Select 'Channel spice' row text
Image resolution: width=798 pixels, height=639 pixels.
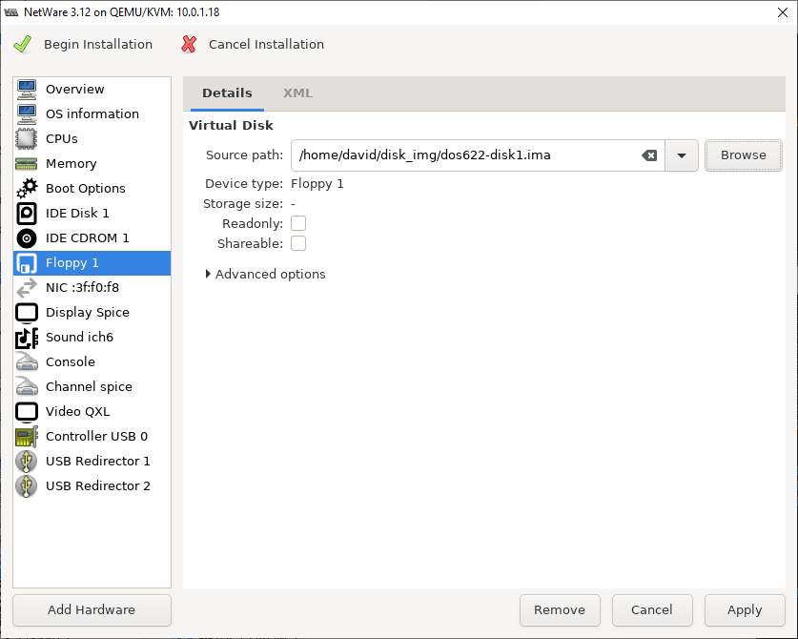tap(89, 387)
